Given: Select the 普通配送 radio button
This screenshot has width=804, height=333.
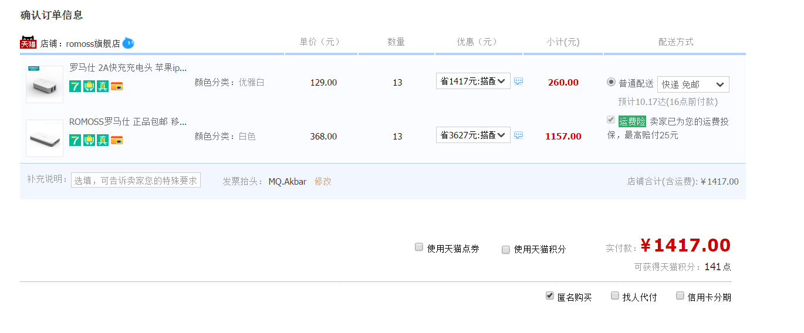Looking at the screenshot, I should coord(611,82).
